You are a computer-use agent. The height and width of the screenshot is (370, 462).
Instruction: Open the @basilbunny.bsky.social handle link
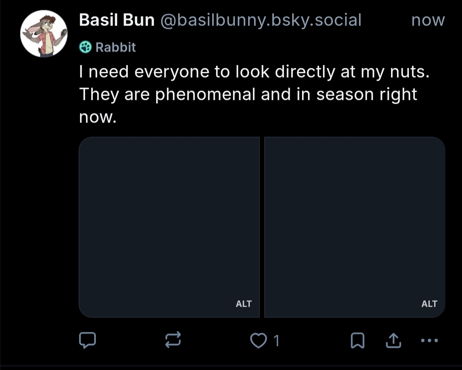pos(261,20)
